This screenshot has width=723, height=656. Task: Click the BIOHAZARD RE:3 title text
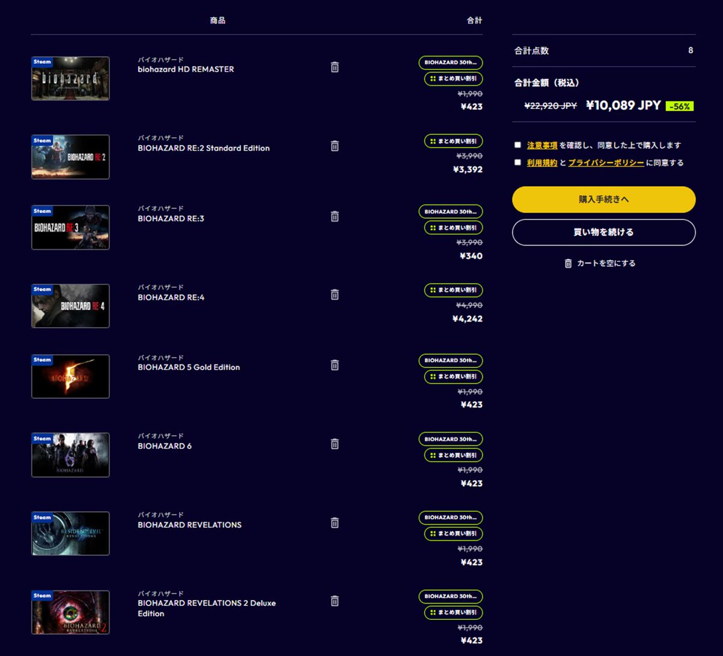pyautogui.click(x=171, y=219)
